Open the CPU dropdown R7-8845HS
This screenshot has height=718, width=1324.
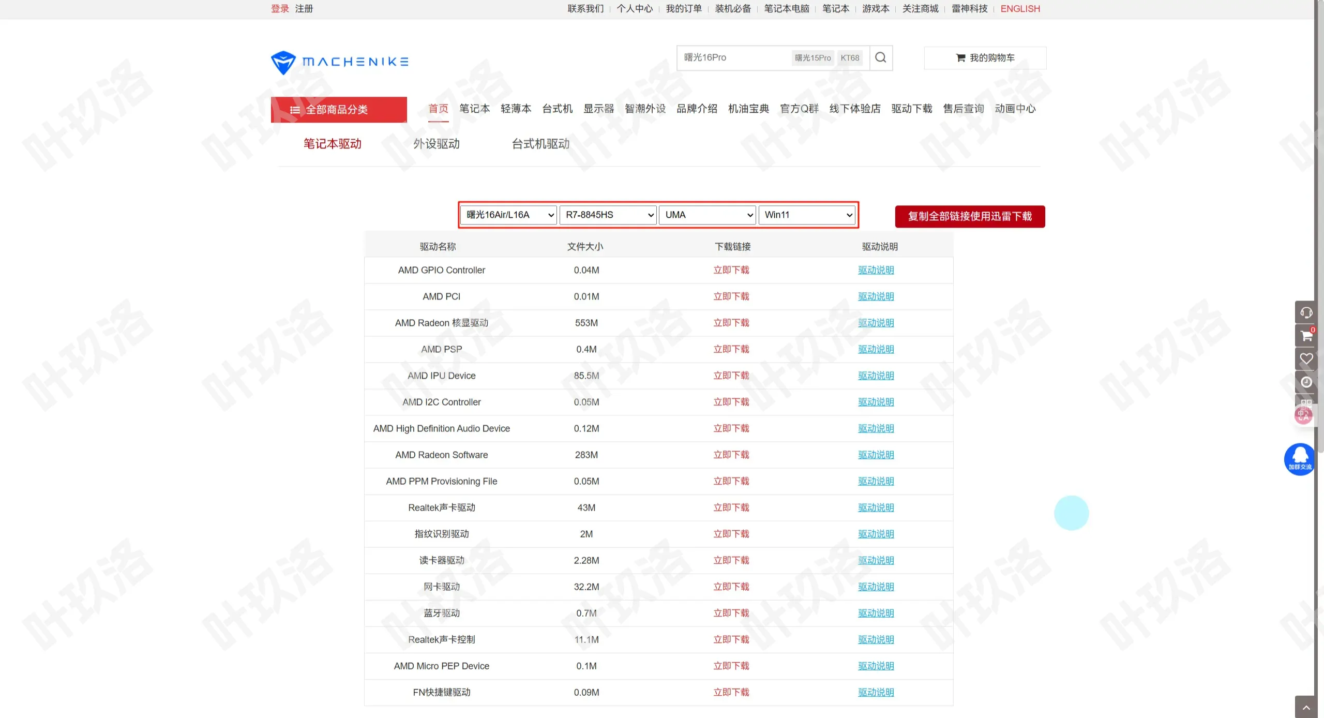click(x=608, y=215)
